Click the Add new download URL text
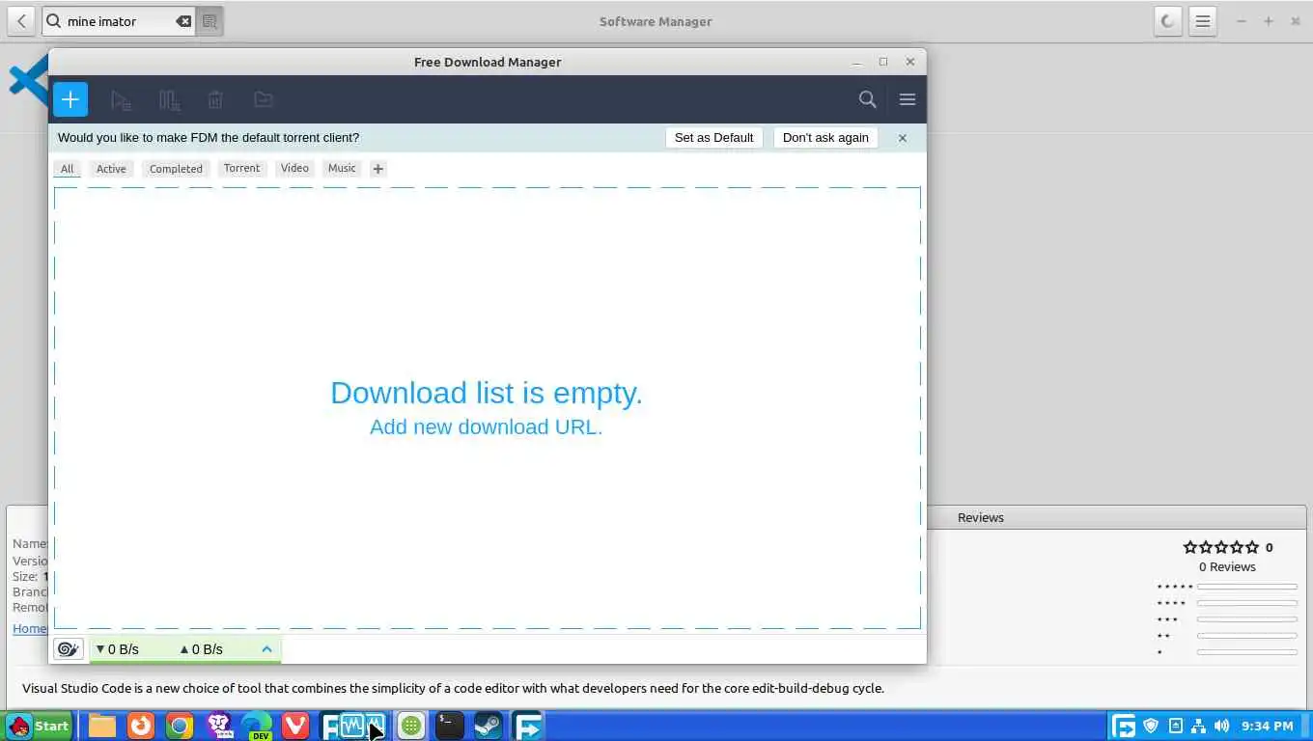This screenshot has height=741, width=1313. click(487, 426)
